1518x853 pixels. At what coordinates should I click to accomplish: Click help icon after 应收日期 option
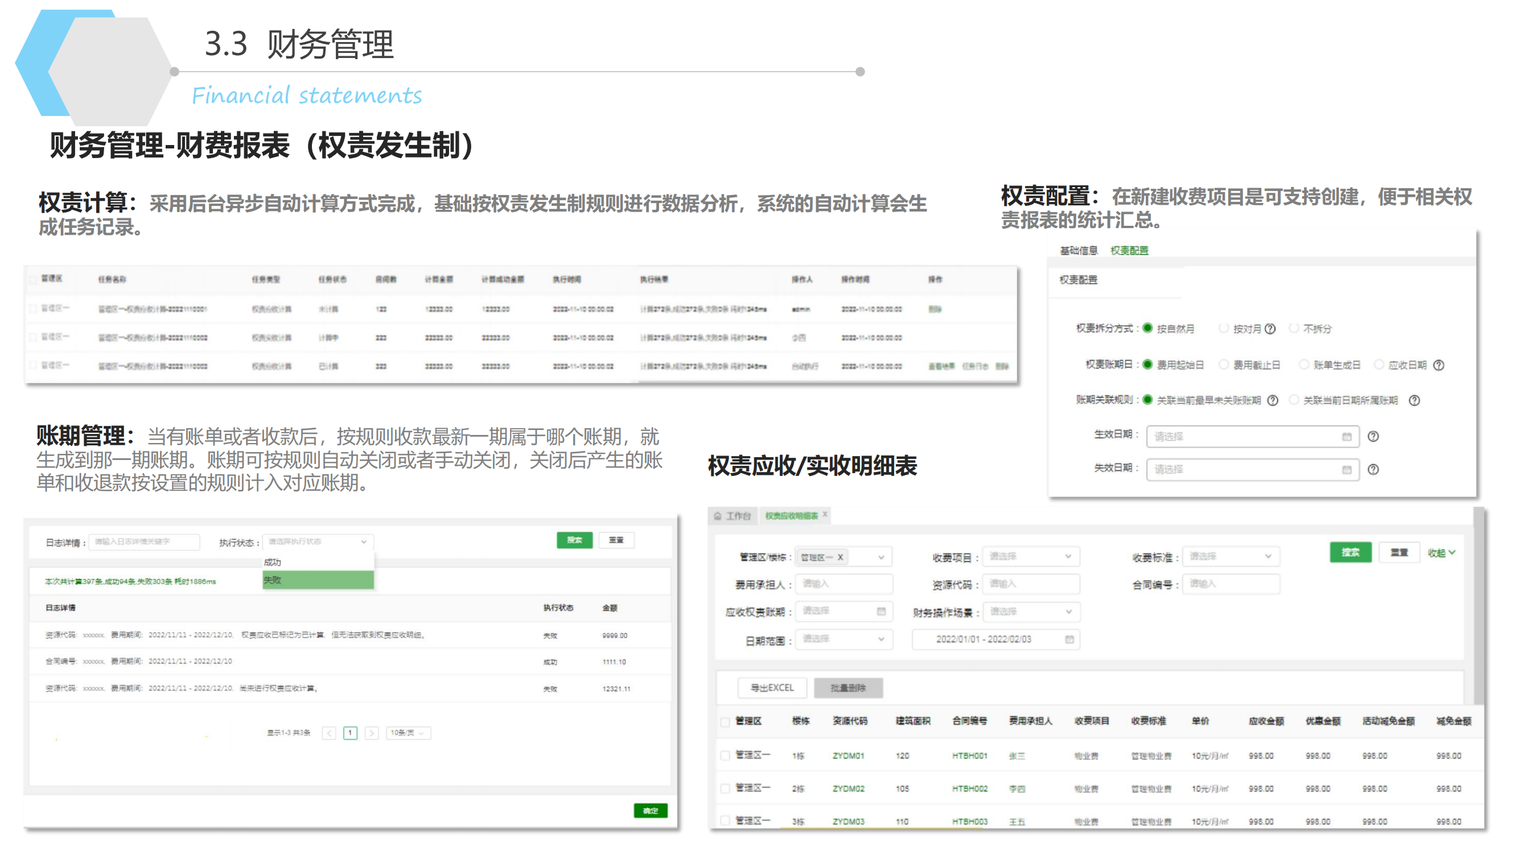click(1438, 365)
